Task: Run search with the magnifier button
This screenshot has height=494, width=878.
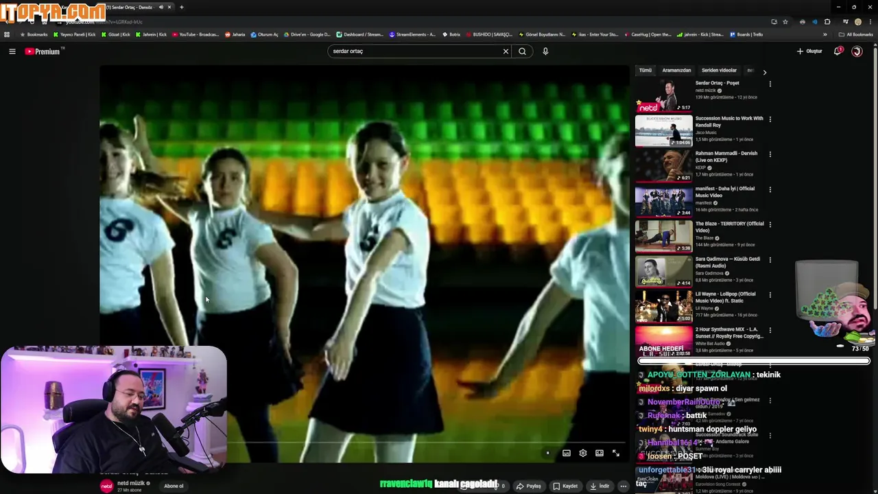Action: [522, 51]
